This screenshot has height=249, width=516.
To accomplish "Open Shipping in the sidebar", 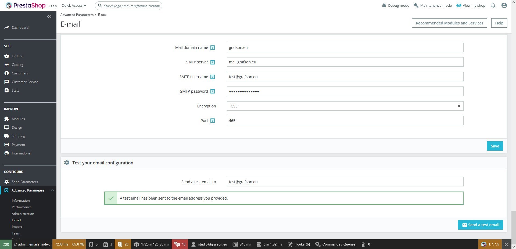I will [18, 136].
